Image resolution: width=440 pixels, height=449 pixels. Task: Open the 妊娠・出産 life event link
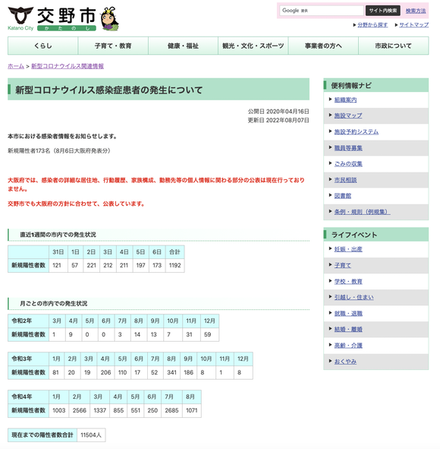(348, 249)
